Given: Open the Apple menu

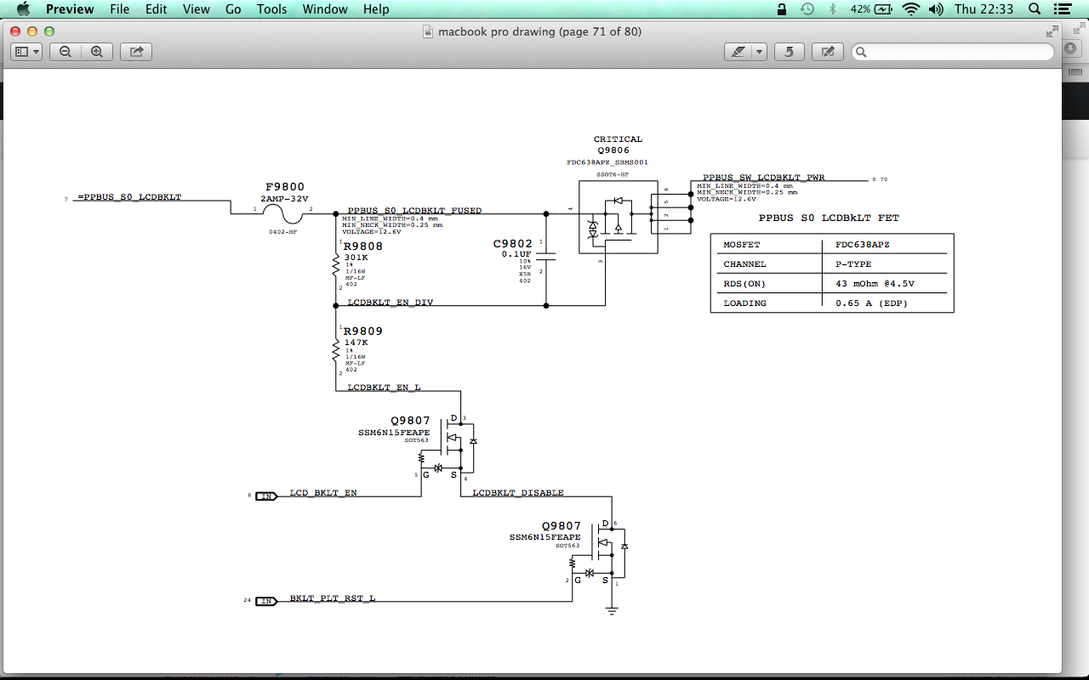Looking at the screenshot, I should pyautogui.click(x=23, y=9).
